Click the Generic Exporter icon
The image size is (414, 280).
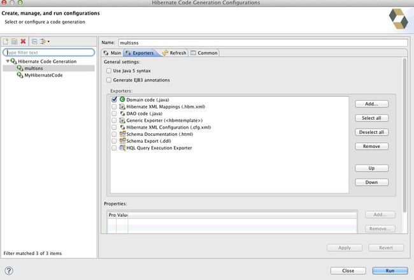[122, 121]
